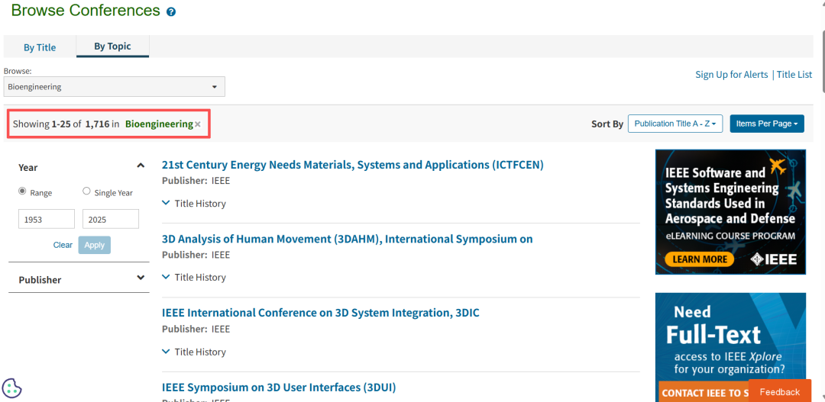
Task: Open the Items Per Page dropdown
Action: [x=767, y=124]
